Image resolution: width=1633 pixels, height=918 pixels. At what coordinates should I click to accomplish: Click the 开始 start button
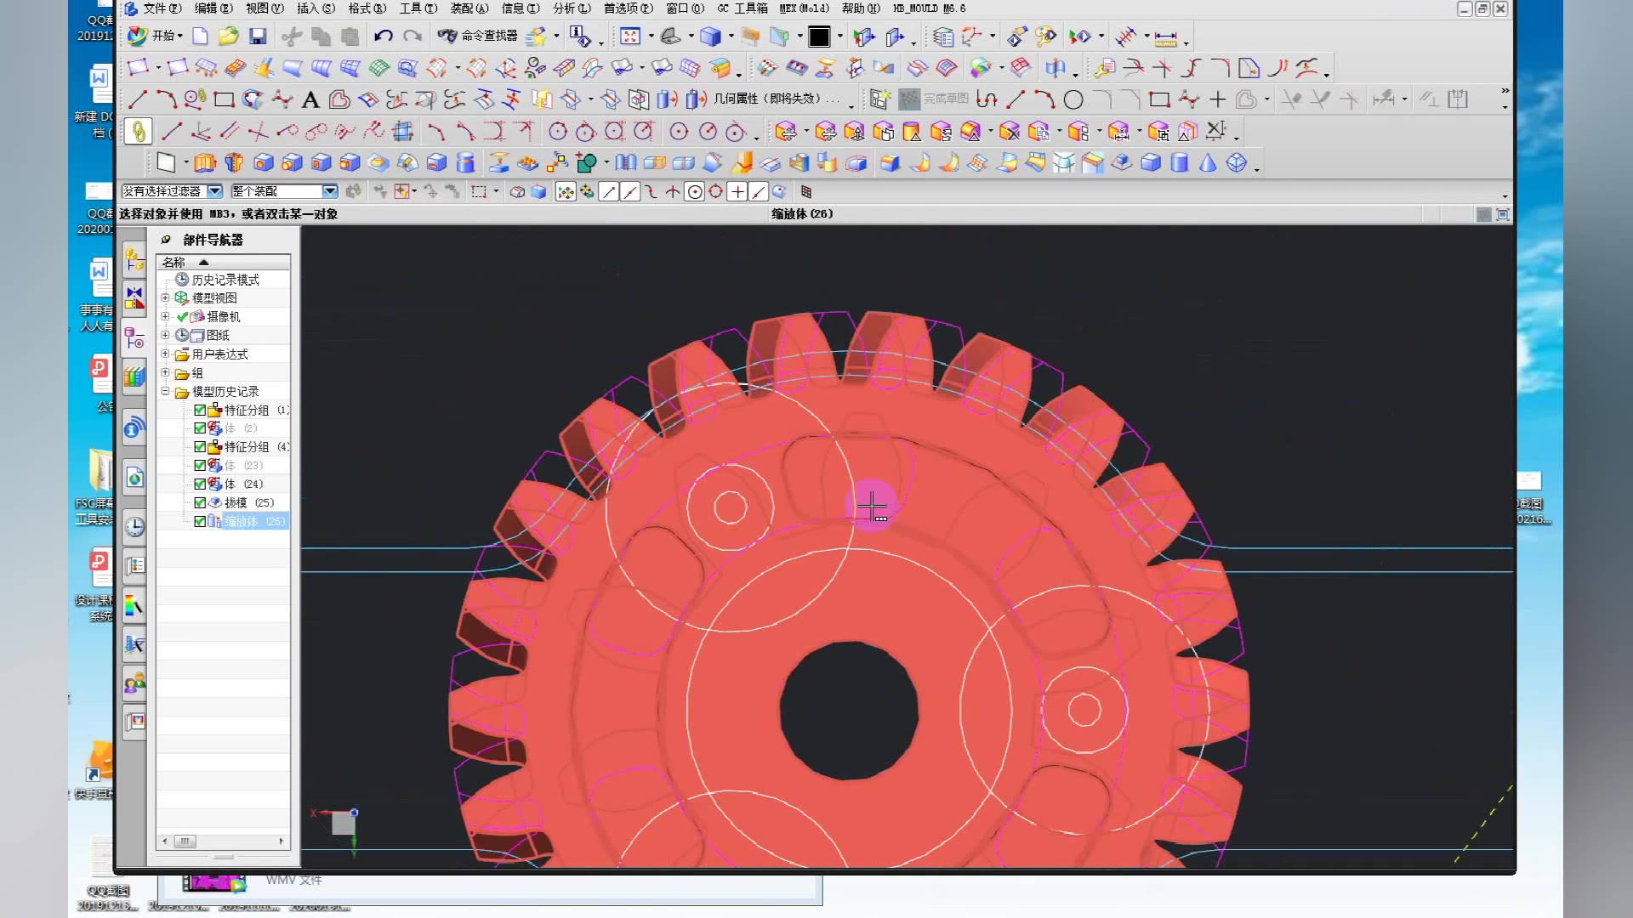tap(156, 36)
